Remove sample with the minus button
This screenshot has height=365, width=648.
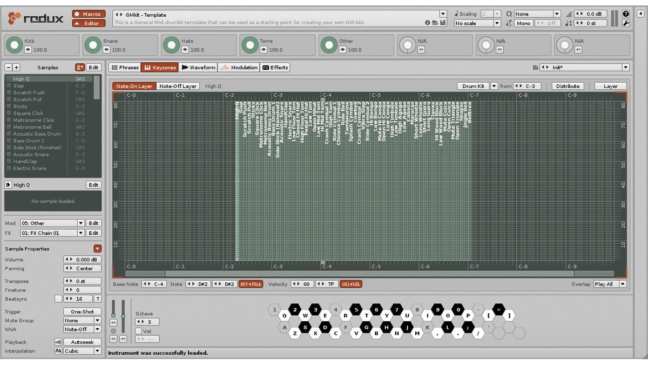pyautogui.click(x=9, y=68)
